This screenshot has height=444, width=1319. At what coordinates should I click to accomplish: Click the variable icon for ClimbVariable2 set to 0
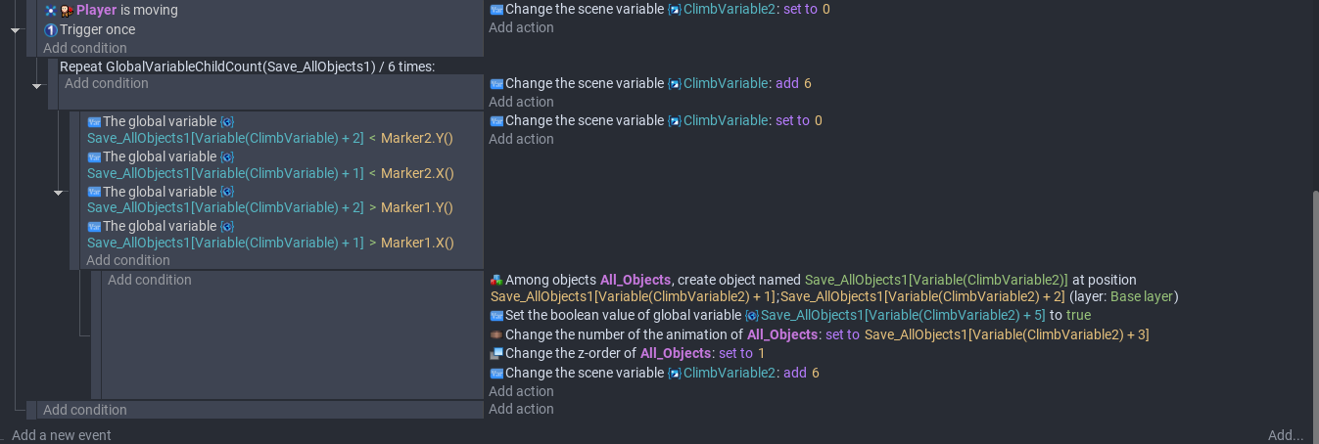click(x=496, y=10)
